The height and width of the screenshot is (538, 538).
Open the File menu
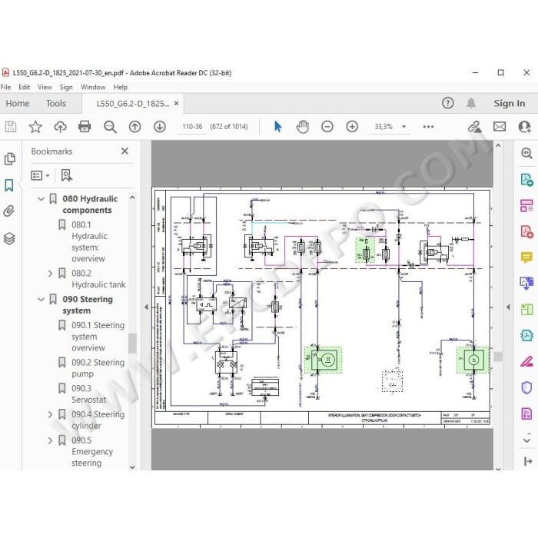(x=5, y=87)
